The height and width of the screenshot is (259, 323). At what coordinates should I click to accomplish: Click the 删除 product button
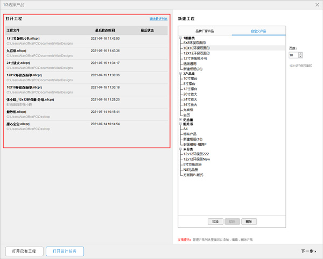tap(249, 221)
